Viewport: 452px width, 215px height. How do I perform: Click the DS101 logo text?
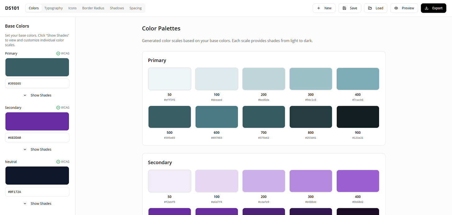tap(12, 8)
